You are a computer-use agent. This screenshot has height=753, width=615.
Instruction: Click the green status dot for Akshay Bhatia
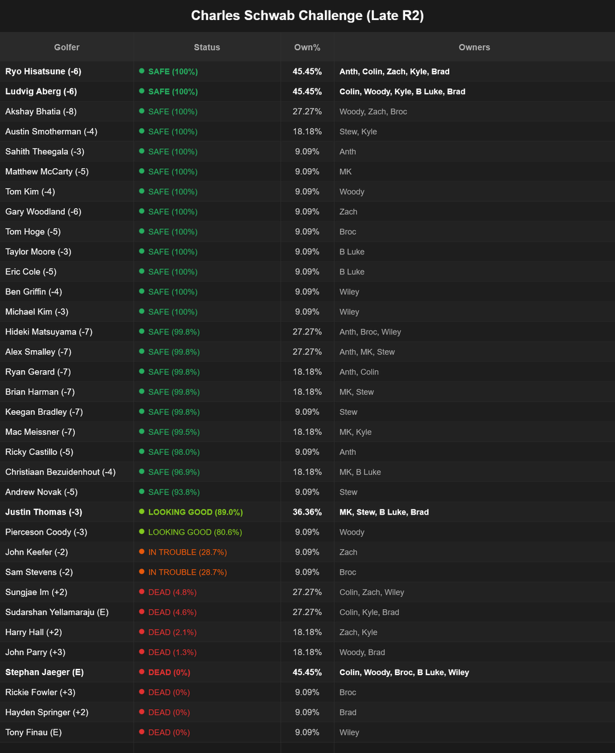[x=142, y=112]
